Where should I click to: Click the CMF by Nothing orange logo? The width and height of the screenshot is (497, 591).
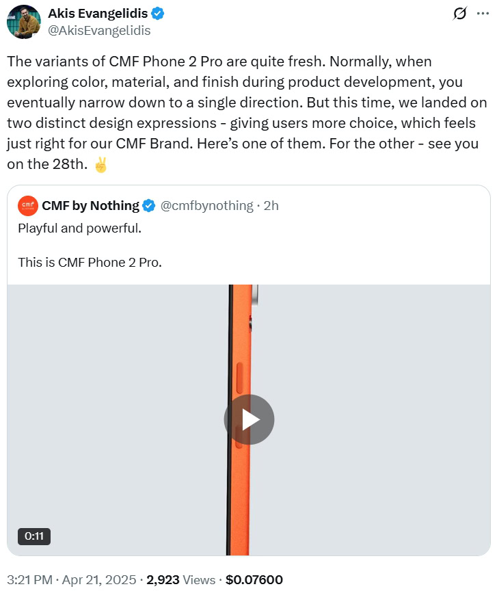pos(28,205)
